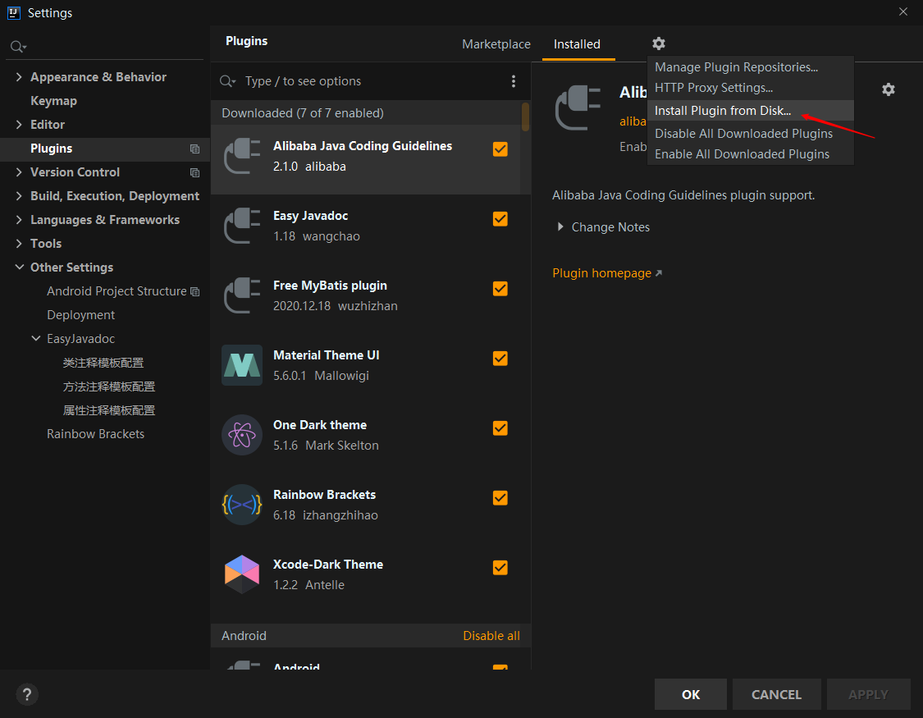Click the CANCEL button
The width and height of the screenshot is (923, 718).
pyautogui.click(x=776, y=694)
